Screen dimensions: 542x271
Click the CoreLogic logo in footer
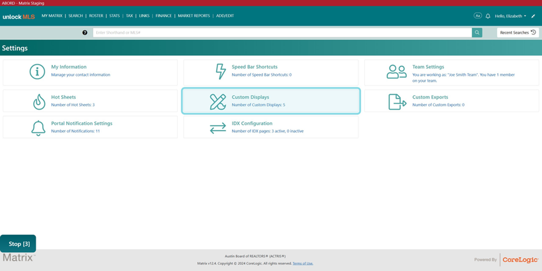[520, 259]
